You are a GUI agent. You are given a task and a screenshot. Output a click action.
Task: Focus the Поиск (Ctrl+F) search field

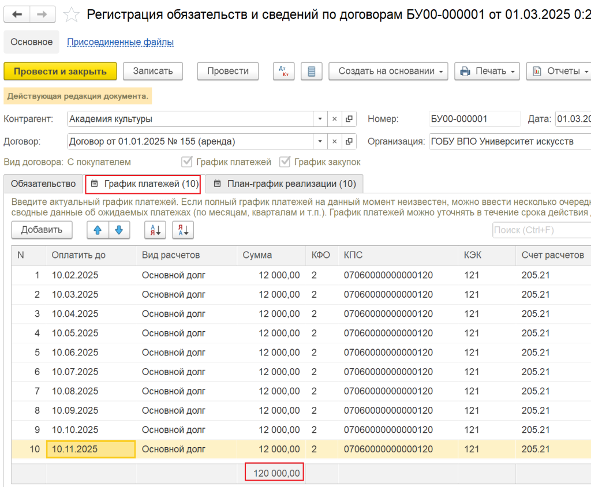541,230
